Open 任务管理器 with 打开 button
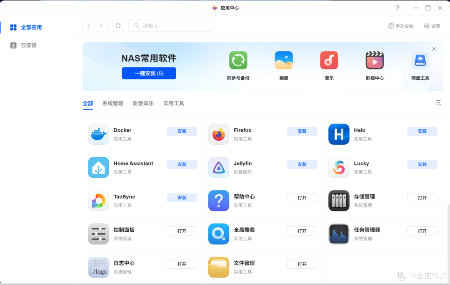The width and height of the screenshot is (450, 285). coord(422,231)
